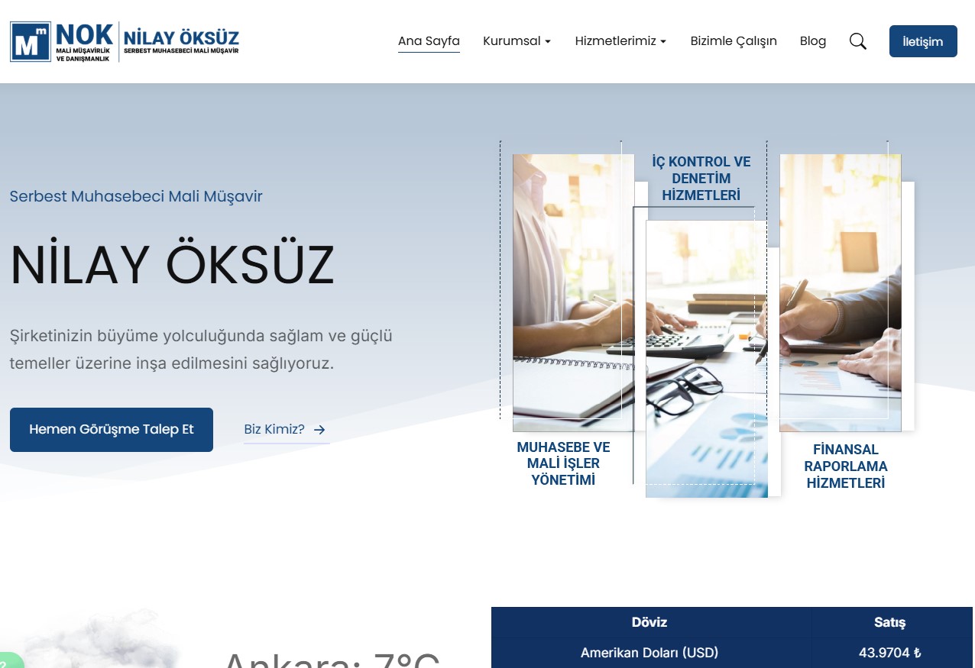Viewport: 975px width, 668px height.
Task: Go to the Ana Sayfa menu item
Action: click(429, 41)
